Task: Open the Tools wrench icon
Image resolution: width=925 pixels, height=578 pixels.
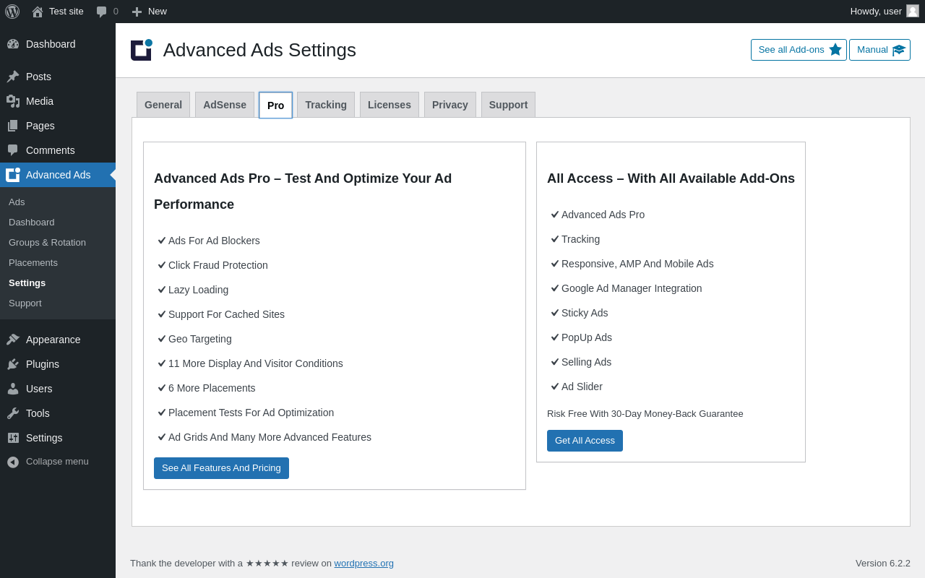Action: pos(13,413)
